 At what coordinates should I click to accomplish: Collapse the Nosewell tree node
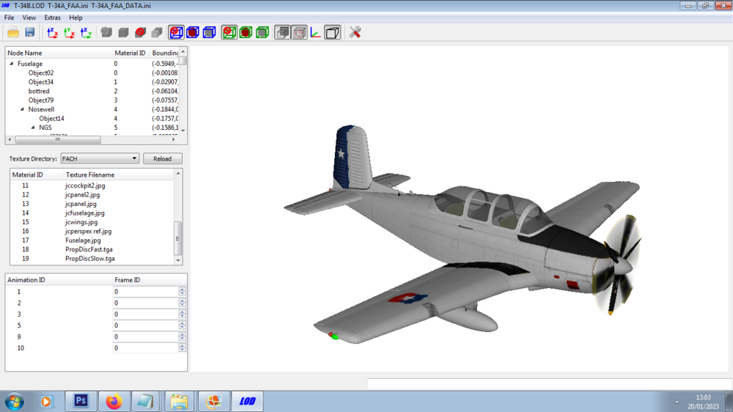(22, 109)
